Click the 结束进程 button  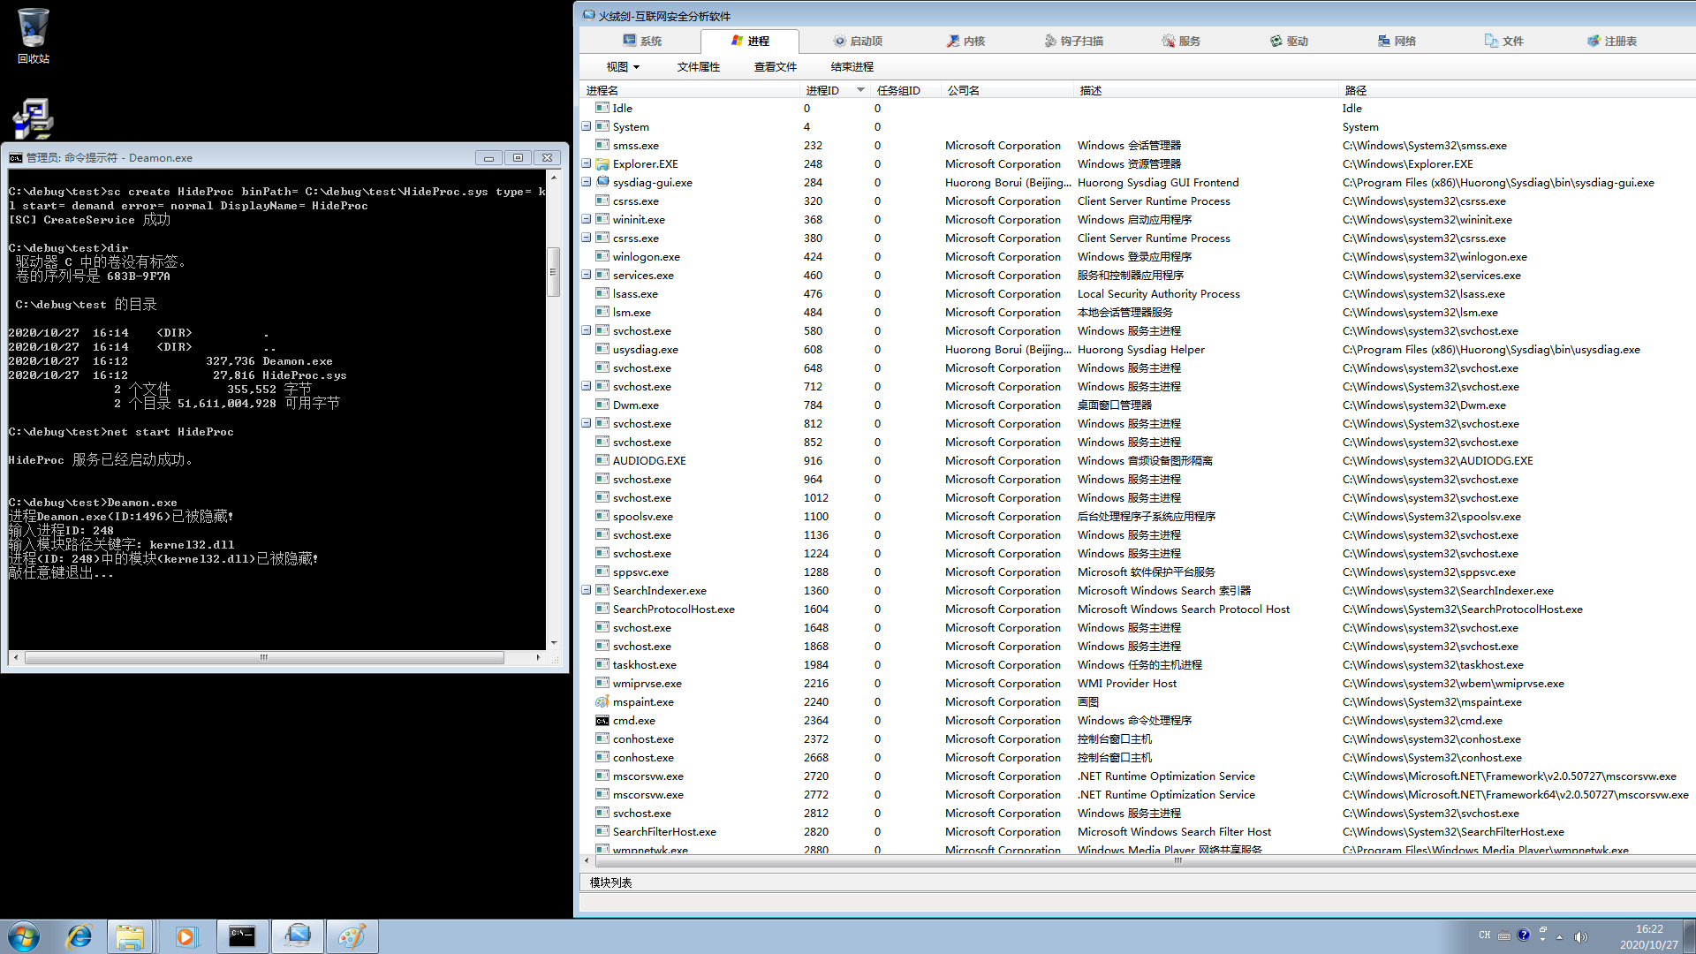click(x=852, y=66)
